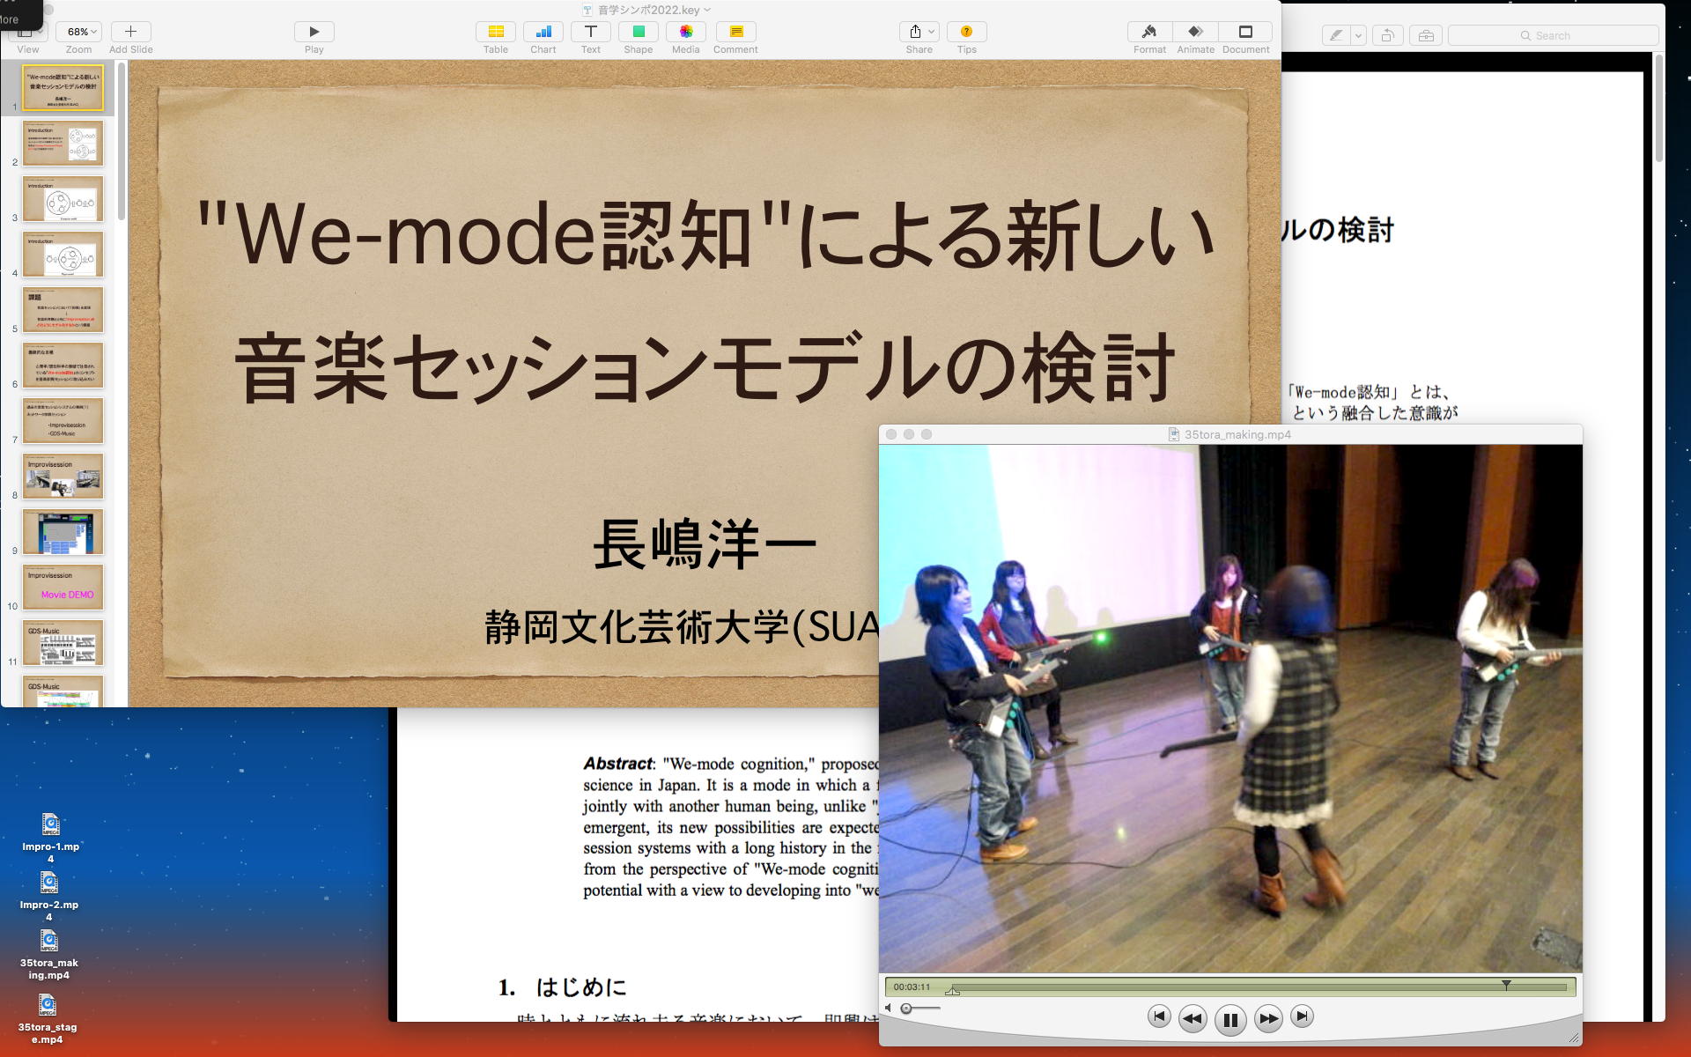Image resolution: width=1691 pixels, height=1057 pixels.
Task: Click the rotate icon in Preview
Action: coord(1386,36)
